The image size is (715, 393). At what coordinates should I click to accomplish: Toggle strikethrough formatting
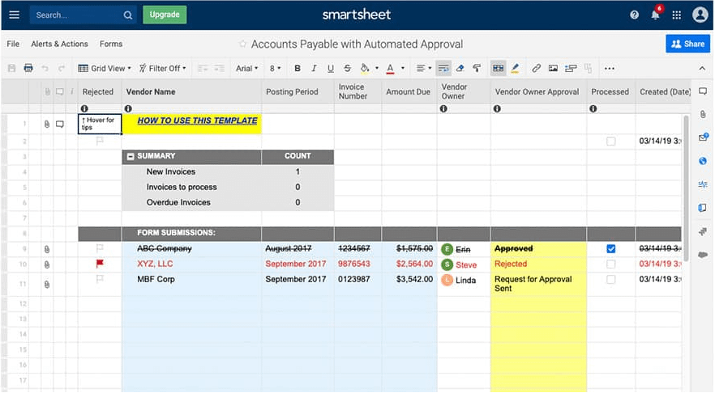tap(348, 68)
